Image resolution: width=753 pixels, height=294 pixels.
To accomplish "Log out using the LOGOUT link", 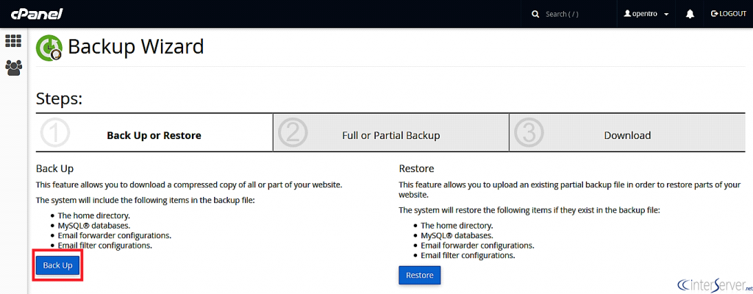I will coord(729,14).
